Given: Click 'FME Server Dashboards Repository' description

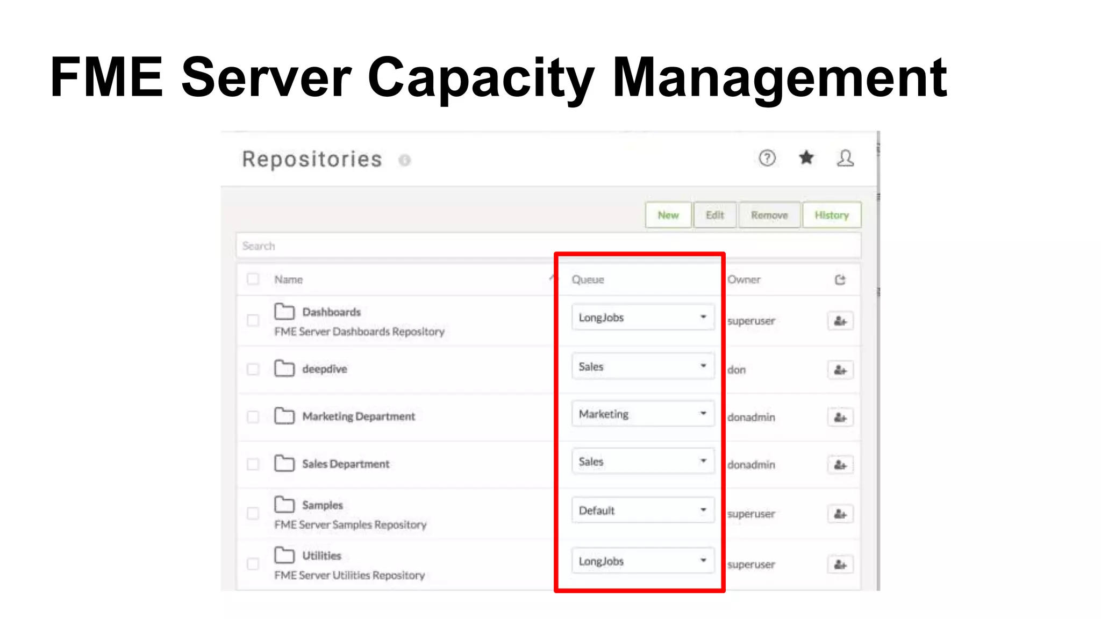Looking at the screenshot, I should tap(360, 332).
